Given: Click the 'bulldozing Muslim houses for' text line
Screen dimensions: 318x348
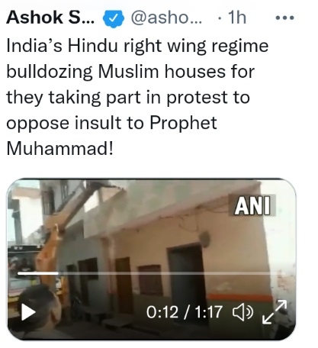Looking at the screenshot, I should point(130,72).
